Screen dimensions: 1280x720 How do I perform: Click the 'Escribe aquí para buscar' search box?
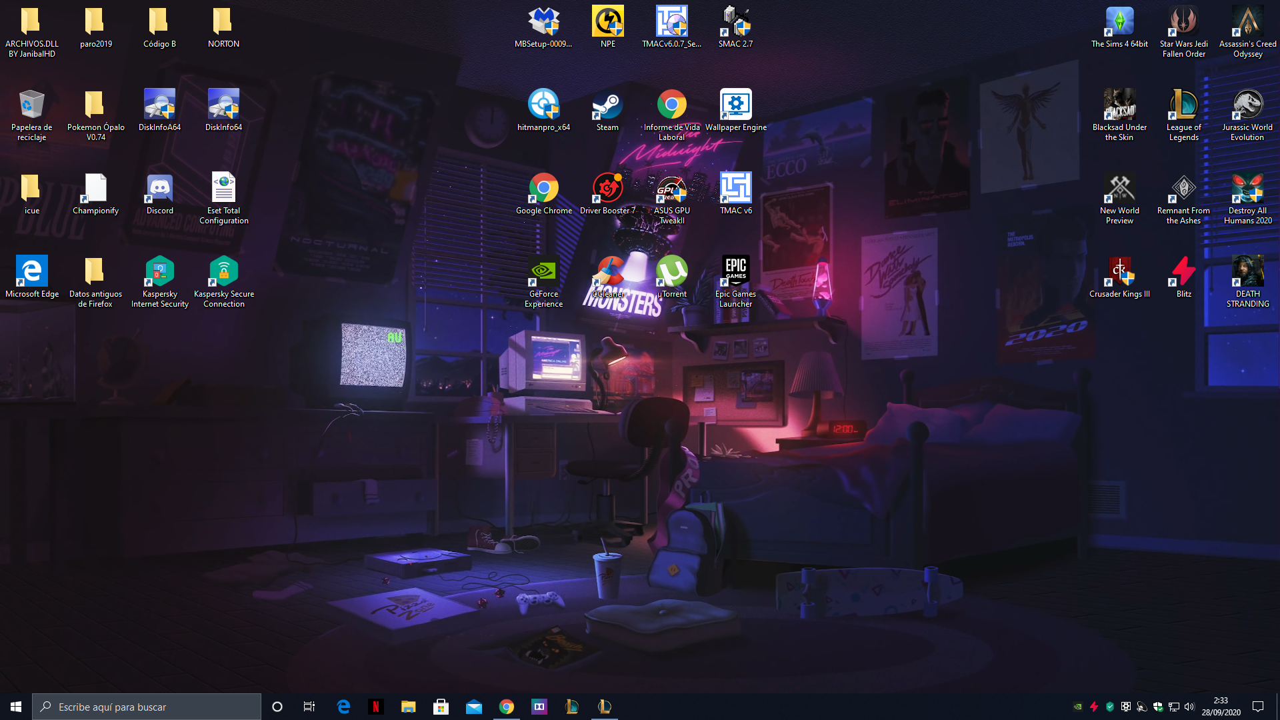147,707
